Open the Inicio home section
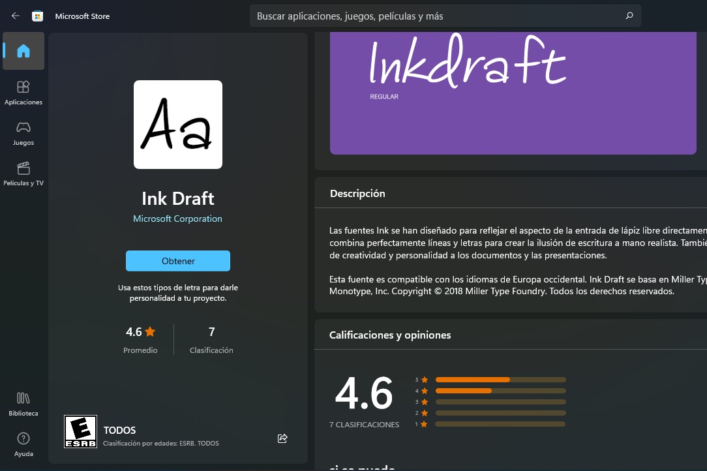707x471 pixels. click(x=23, y=51)
